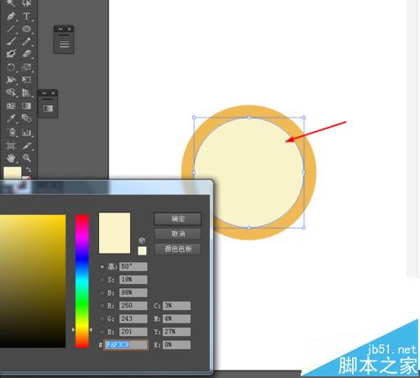Select the Pencil tool
Screen dimensions: 420x378
pyautogui.click(x=27, y=41)
